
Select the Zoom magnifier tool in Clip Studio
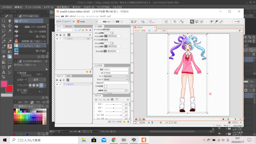click(x=3, y=21)
